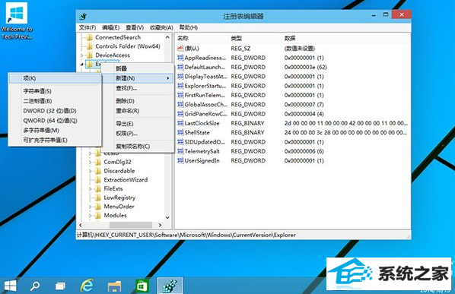This screenshot has width=455, height=294.
Task: Click the 名称 column header
Action: tap(202, 38)
